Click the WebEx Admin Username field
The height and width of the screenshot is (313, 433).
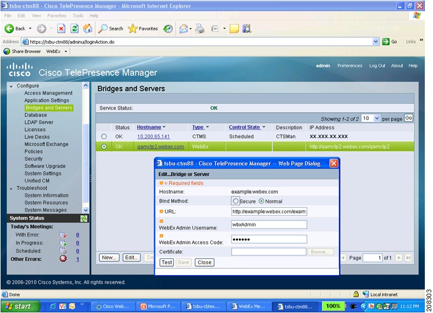[x=269, y=224]
